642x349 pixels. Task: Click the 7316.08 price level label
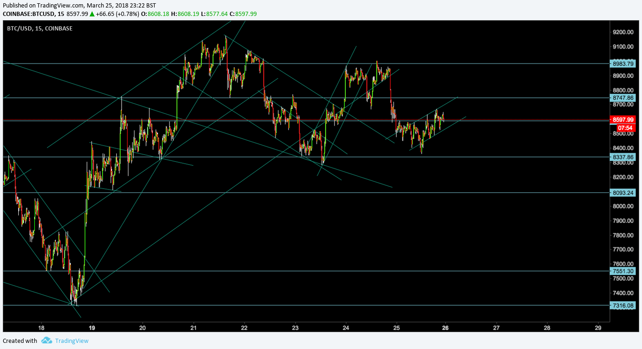pyautogui.click(x=623, y=305)
